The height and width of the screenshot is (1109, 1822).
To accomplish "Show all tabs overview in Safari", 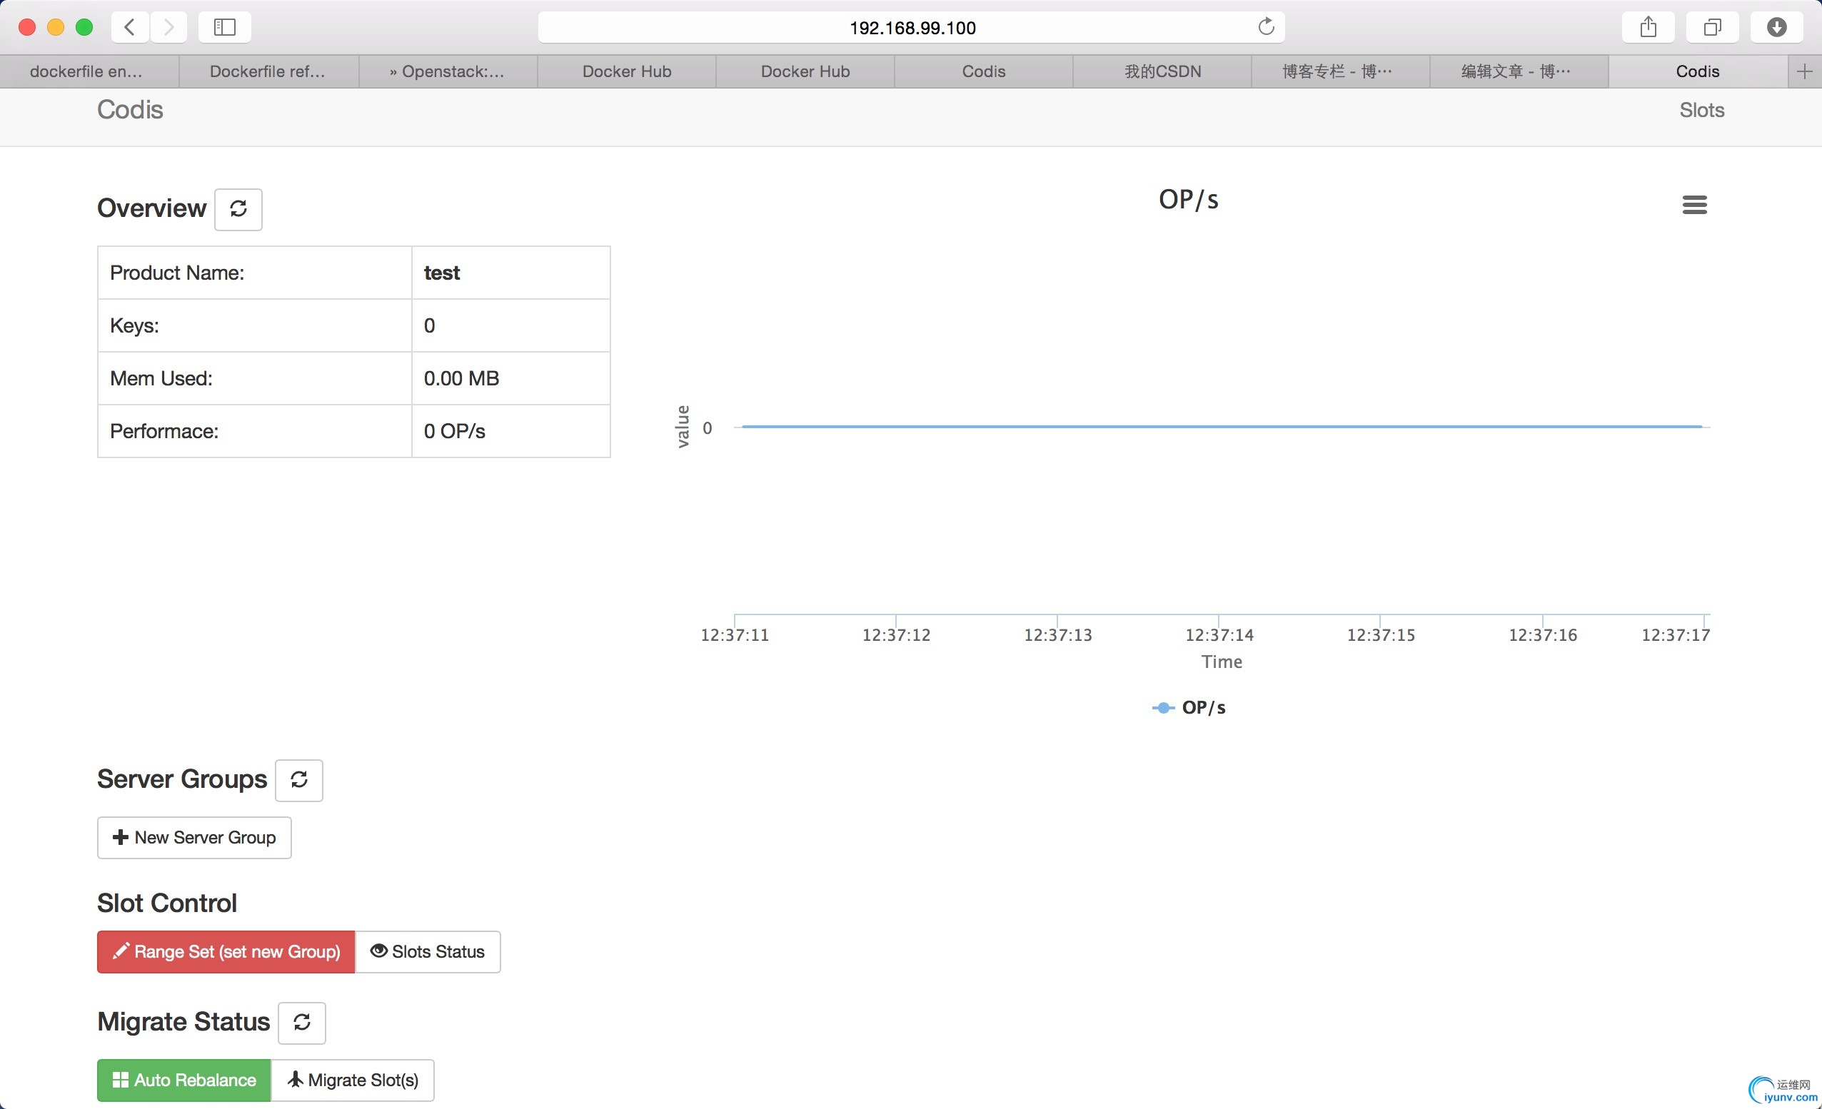I will point(1712,27).
